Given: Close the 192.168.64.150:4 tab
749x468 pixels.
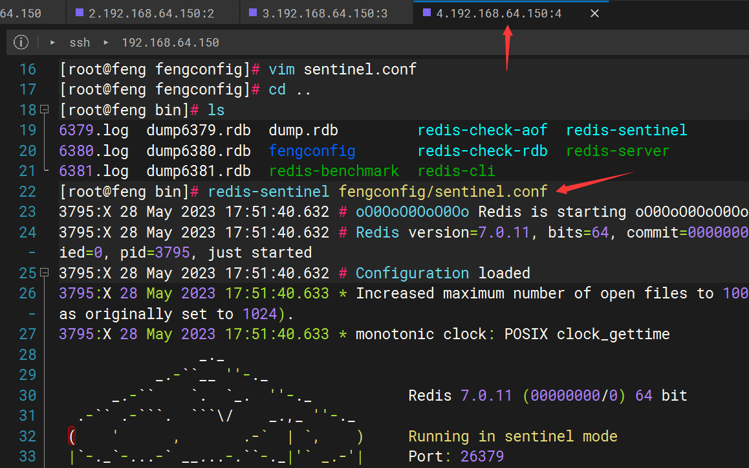Looking at the screenshot, I should tap(594, 14).
